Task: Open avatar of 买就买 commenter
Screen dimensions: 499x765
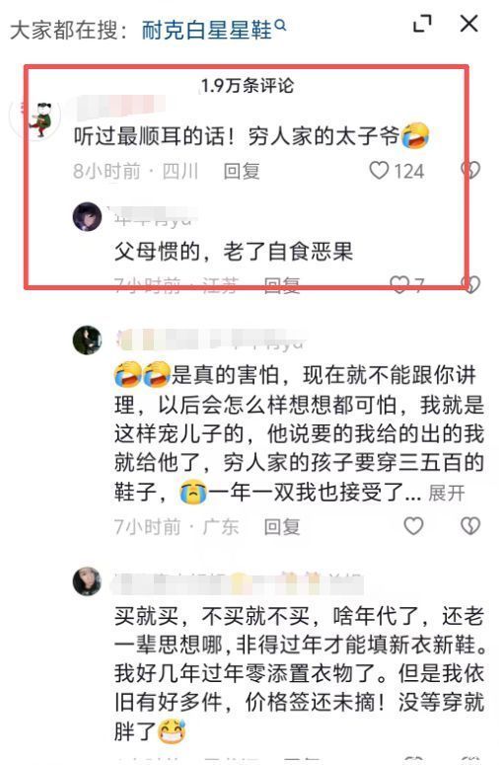Action: [87, 581]
